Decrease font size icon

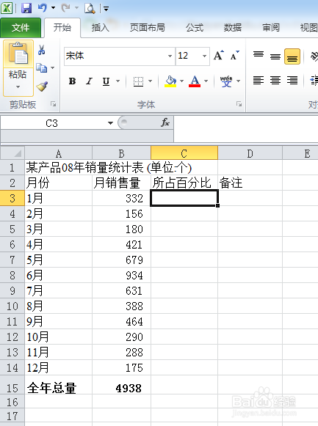[x=235, y=56]
